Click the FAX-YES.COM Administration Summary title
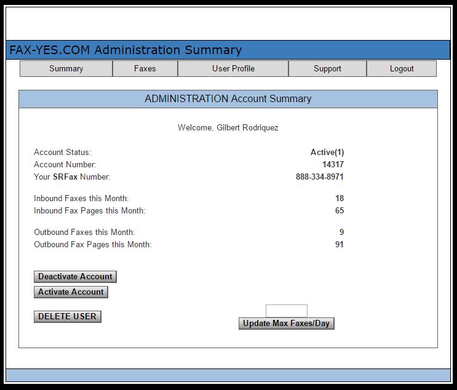457x390 pixels. pyautogui.click(x=125, y=50)
